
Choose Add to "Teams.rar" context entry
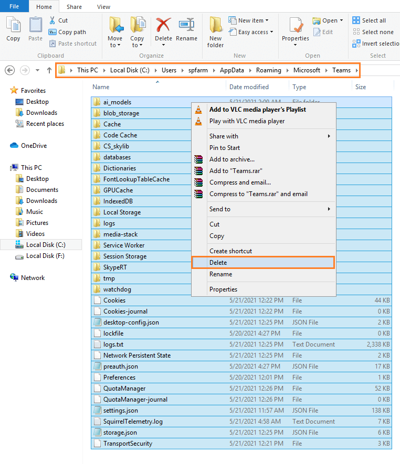(x=264, y=171)
